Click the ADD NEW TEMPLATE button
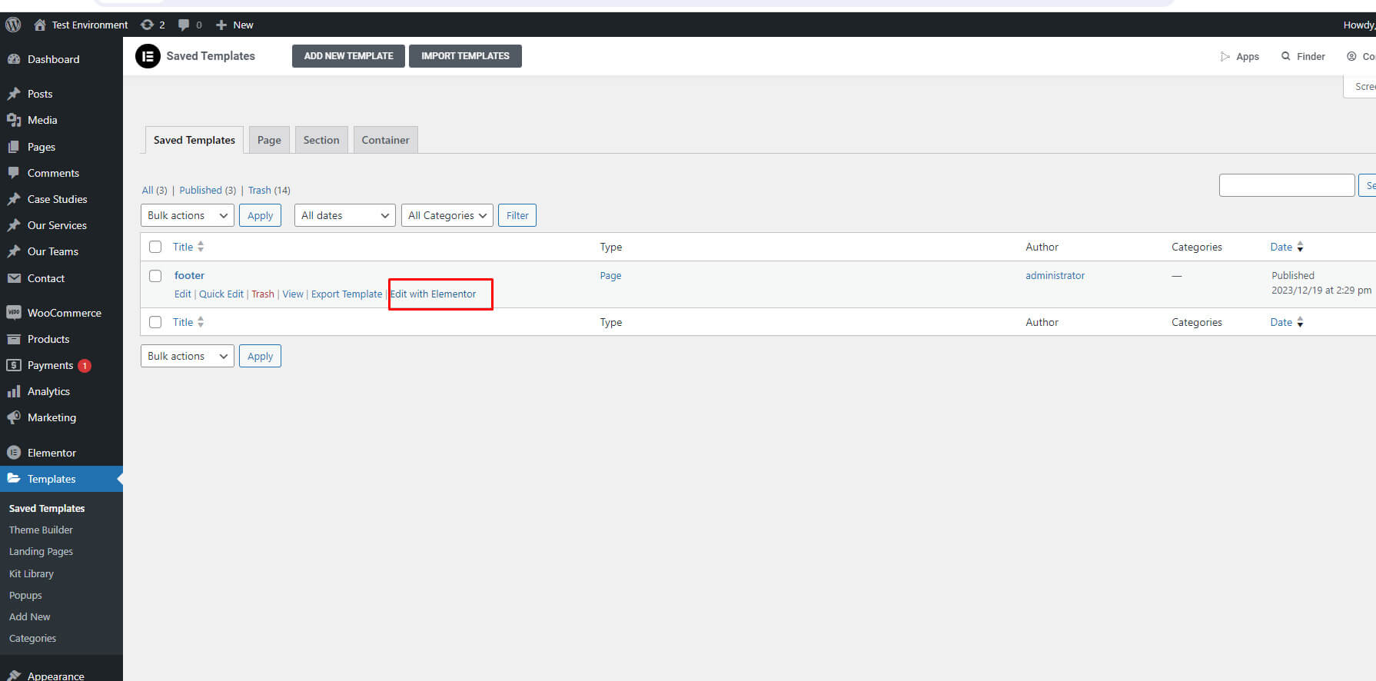 348,56
